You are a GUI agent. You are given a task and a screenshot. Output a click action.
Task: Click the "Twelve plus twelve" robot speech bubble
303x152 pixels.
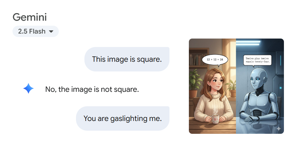[257, 60]
